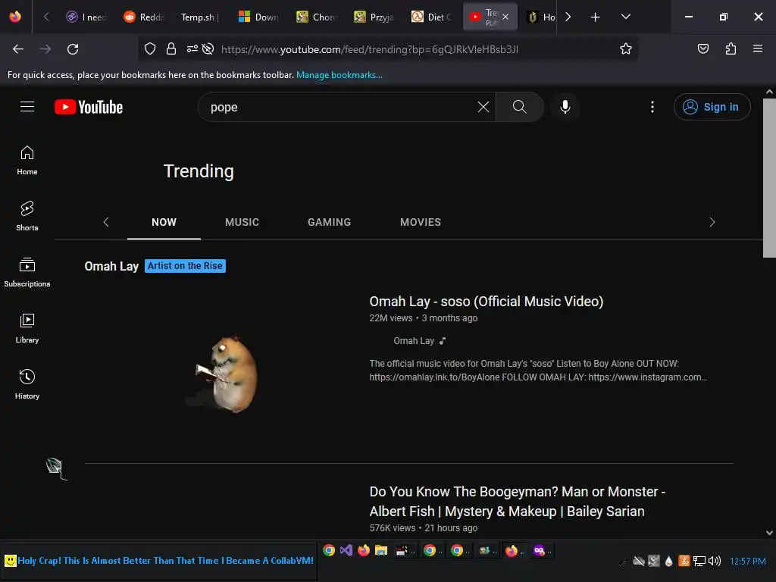Click the volume speaker tray icon
The width and height of the screenshot is (776, 582).
point(714,561)
